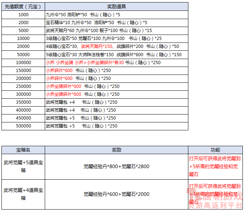
Task: Click 小乔坐骑碎片*600 in the 250000 row
Action: [64, 86]
